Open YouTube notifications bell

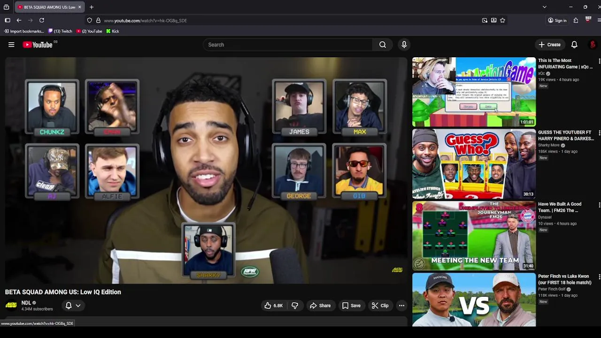pos(574,45)
